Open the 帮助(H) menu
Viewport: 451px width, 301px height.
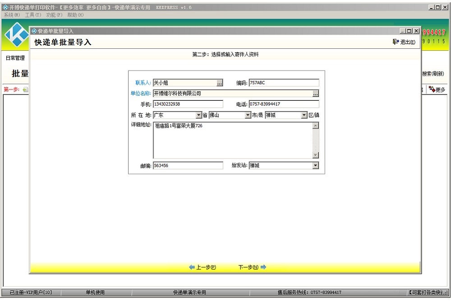click(75, 15)
